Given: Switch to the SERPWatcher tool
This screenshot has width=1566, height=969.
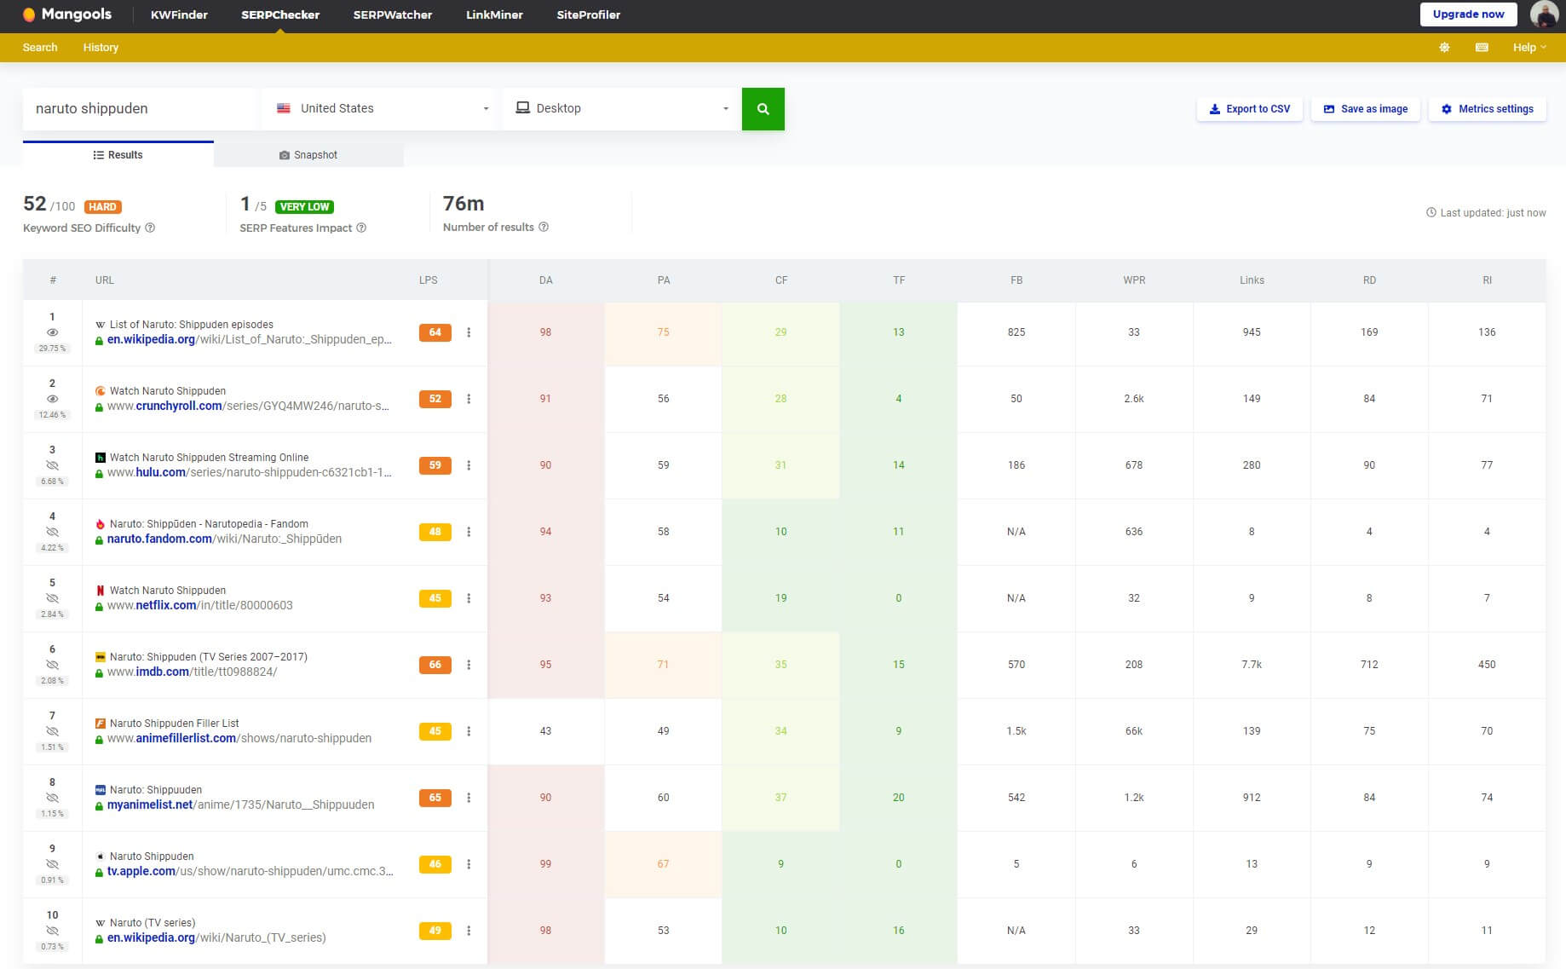Looking at the screenshot, I should click(x=393, y=14).
